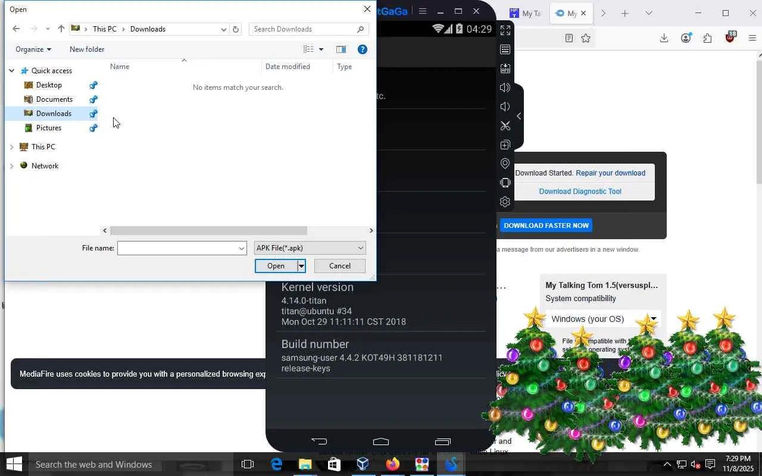762x476 pixels.
Task: Open the Organize menu
Action: coord(33,49)
